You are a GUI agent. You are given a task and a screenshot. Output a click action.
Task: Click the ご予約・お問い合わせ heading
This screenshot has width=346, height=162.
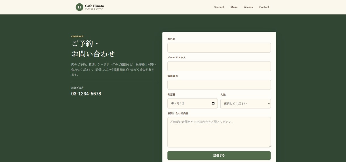point(93,49)
